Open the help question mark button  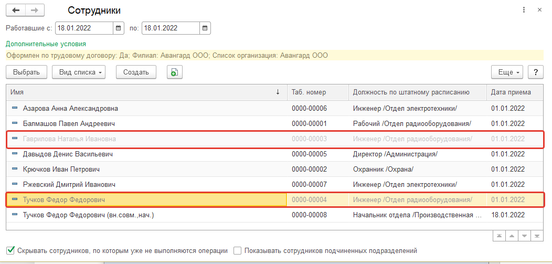[535, 72]
